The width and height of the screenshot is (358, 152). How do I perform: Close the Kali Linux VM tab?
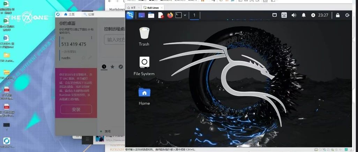click(x=162, y=8)
